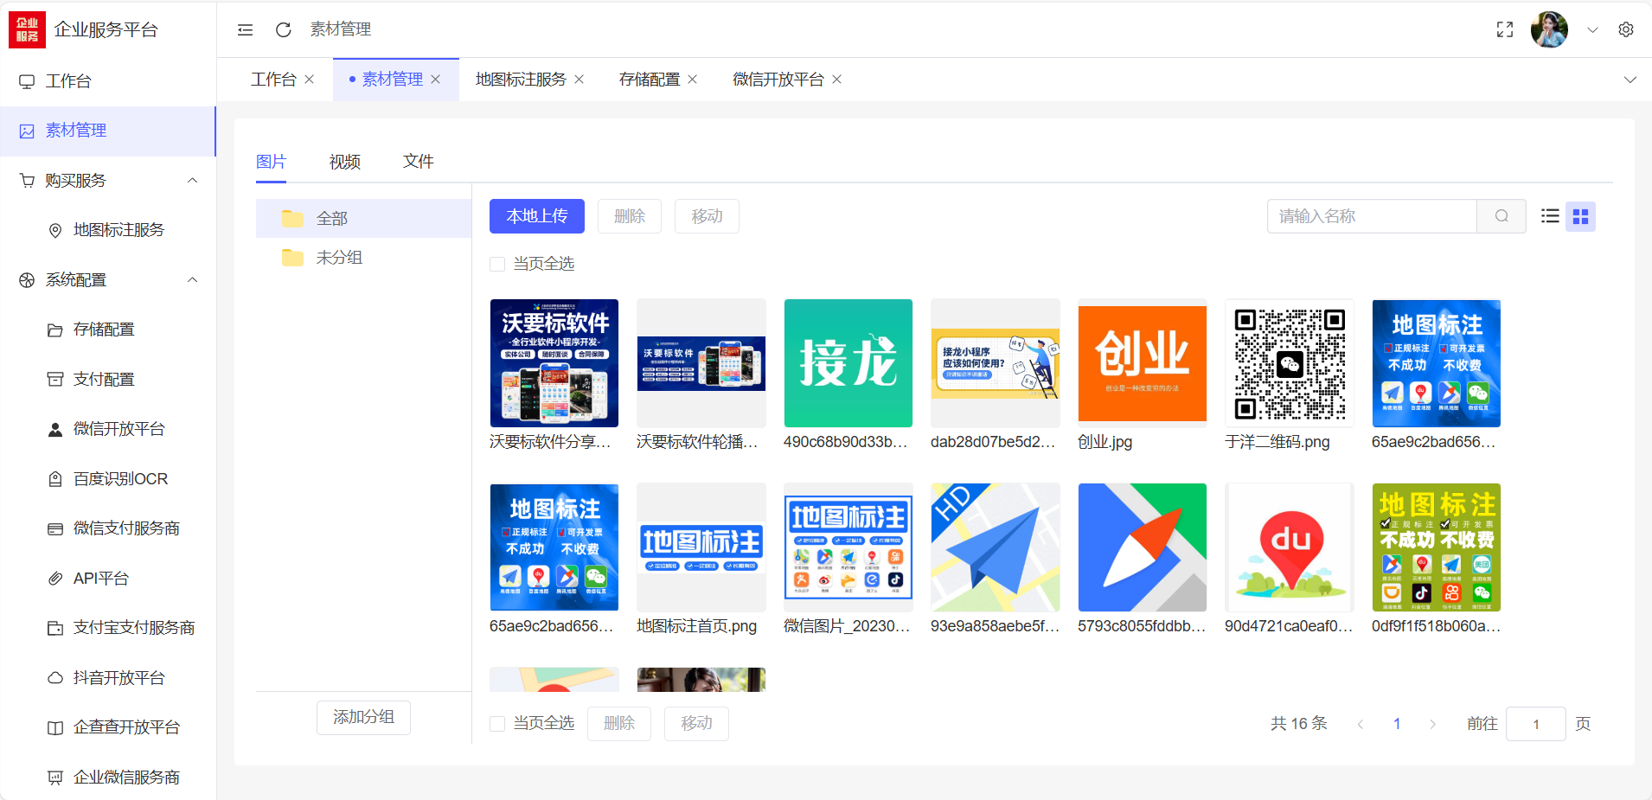Click the search magnifier icon
Screen dimensions: 1652x800
click(x=1502, y=216)
